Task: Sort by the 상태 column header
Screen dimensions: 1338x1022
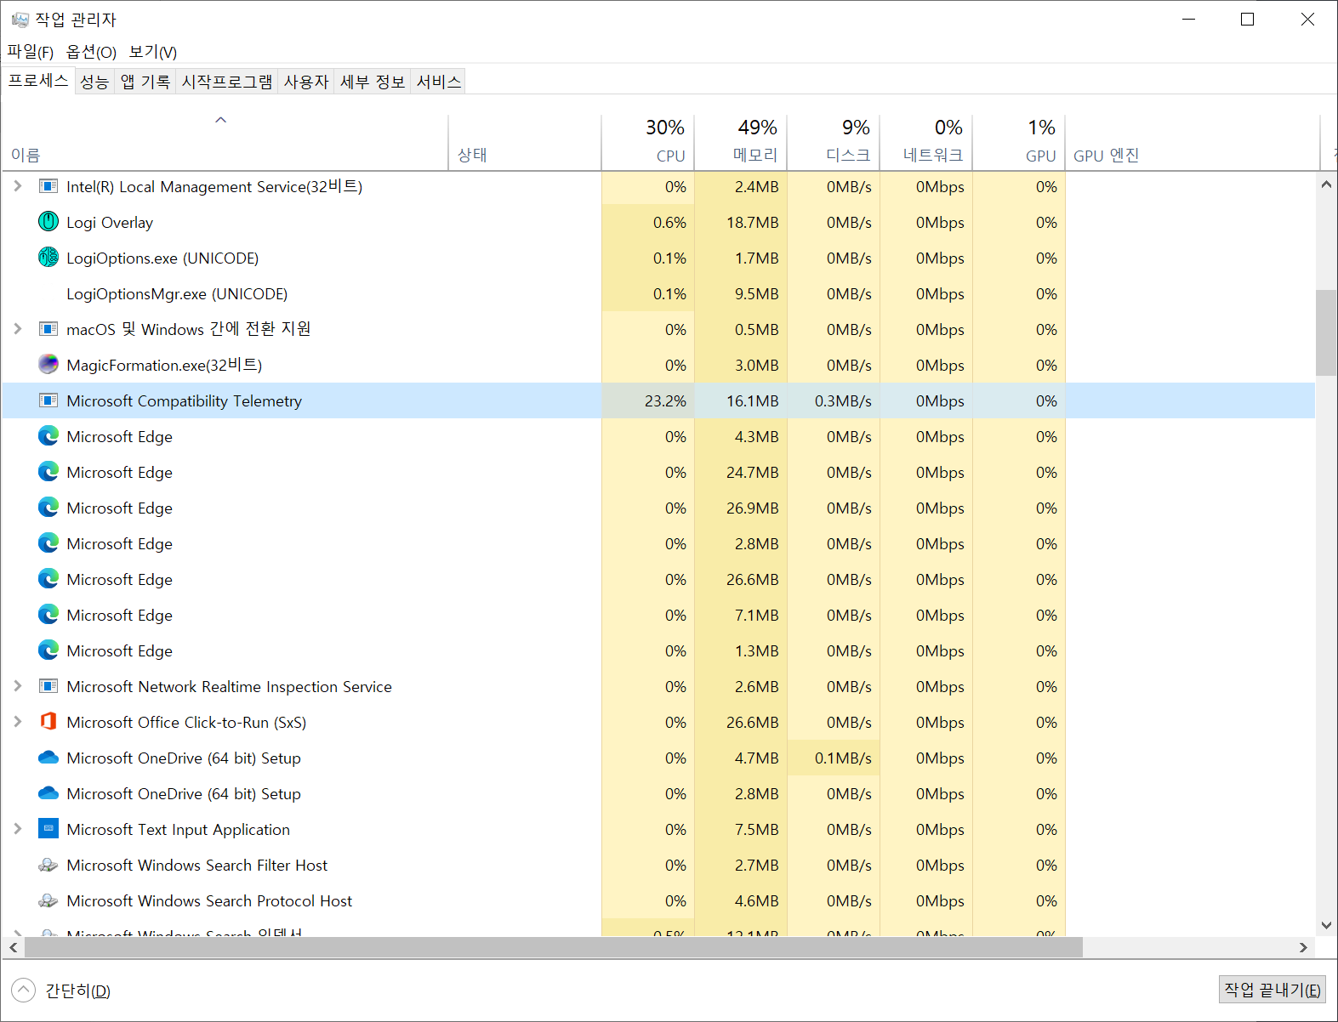Action: point(525,142)
